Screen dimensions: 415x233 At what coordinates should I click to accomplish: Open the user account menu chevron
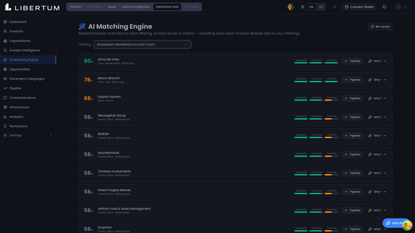pyautogui.click(x=405, y=7)
